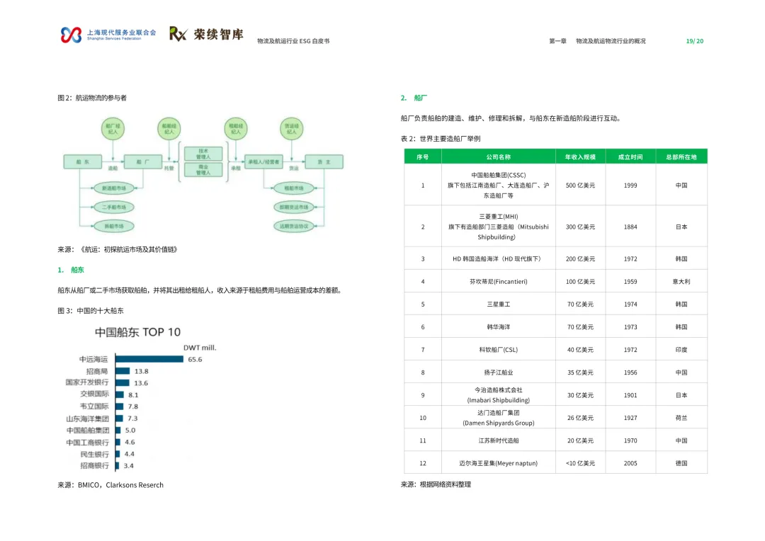This screenshot has width=765, height=541.
Task: Click the 新造船市场 oval
Action: coord(113,188)
